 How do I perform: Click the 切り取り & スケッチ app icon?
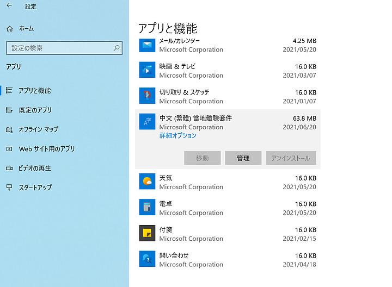(147, 96)
